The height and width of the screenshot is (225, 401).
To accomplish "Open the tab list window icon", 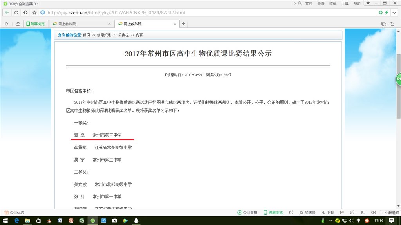I will pyautogui.click(x=384, y=24).
